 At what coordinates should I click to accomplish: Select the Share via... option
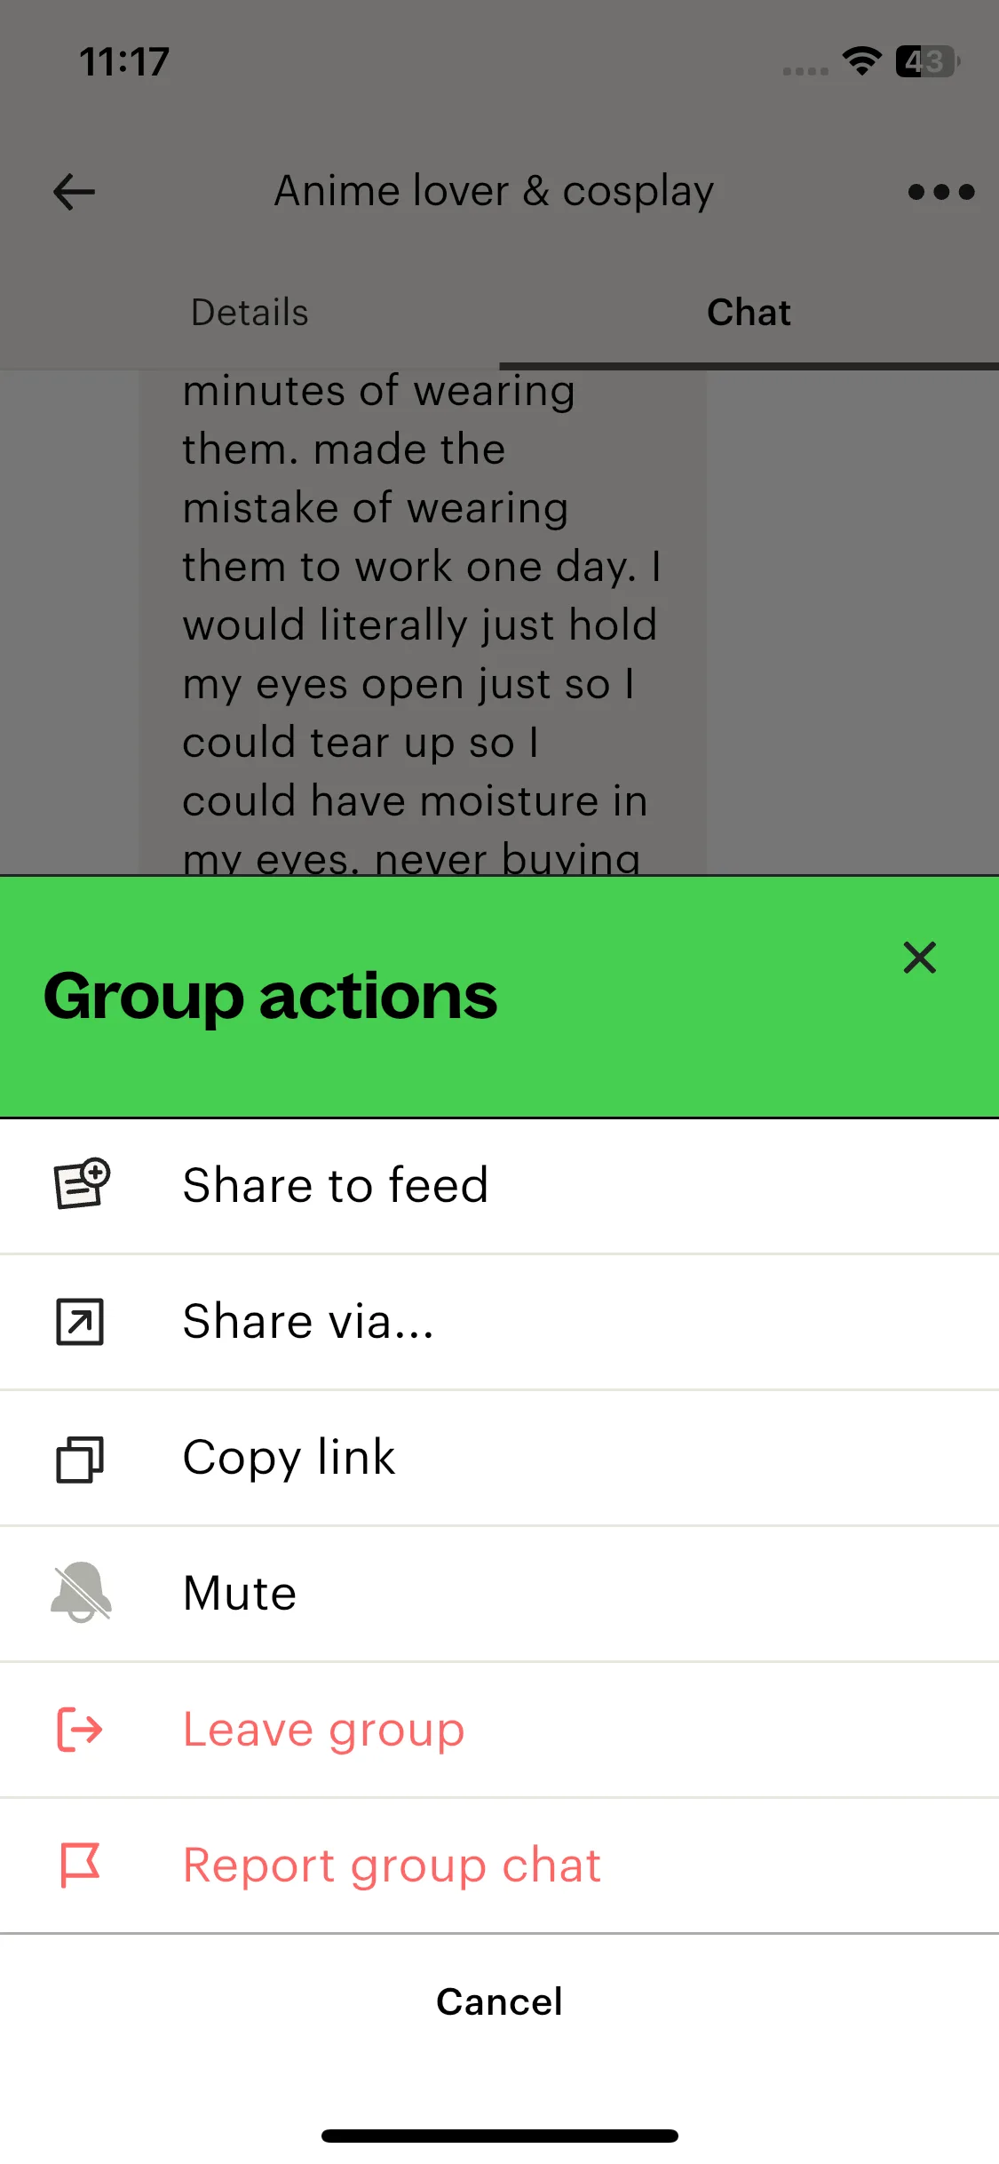(x=308, y=1322)
